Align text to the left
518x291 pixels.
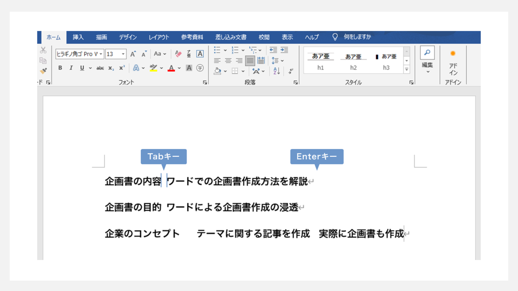[217, 61]
